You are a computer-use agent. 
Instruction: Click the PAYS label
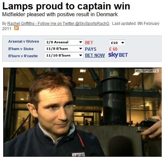click(x=91, y=49)
